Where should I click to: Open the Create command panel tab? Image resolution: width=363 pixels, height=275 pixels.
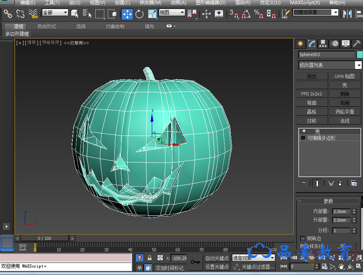coord(301,43)
